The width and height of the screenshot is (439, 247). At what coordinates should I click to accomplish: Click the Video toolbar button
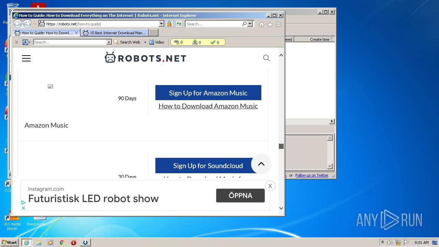(157, 42)
